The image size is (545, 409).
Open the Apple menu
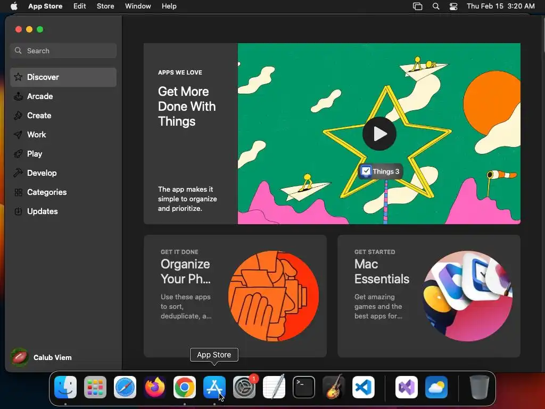(13, 6)
